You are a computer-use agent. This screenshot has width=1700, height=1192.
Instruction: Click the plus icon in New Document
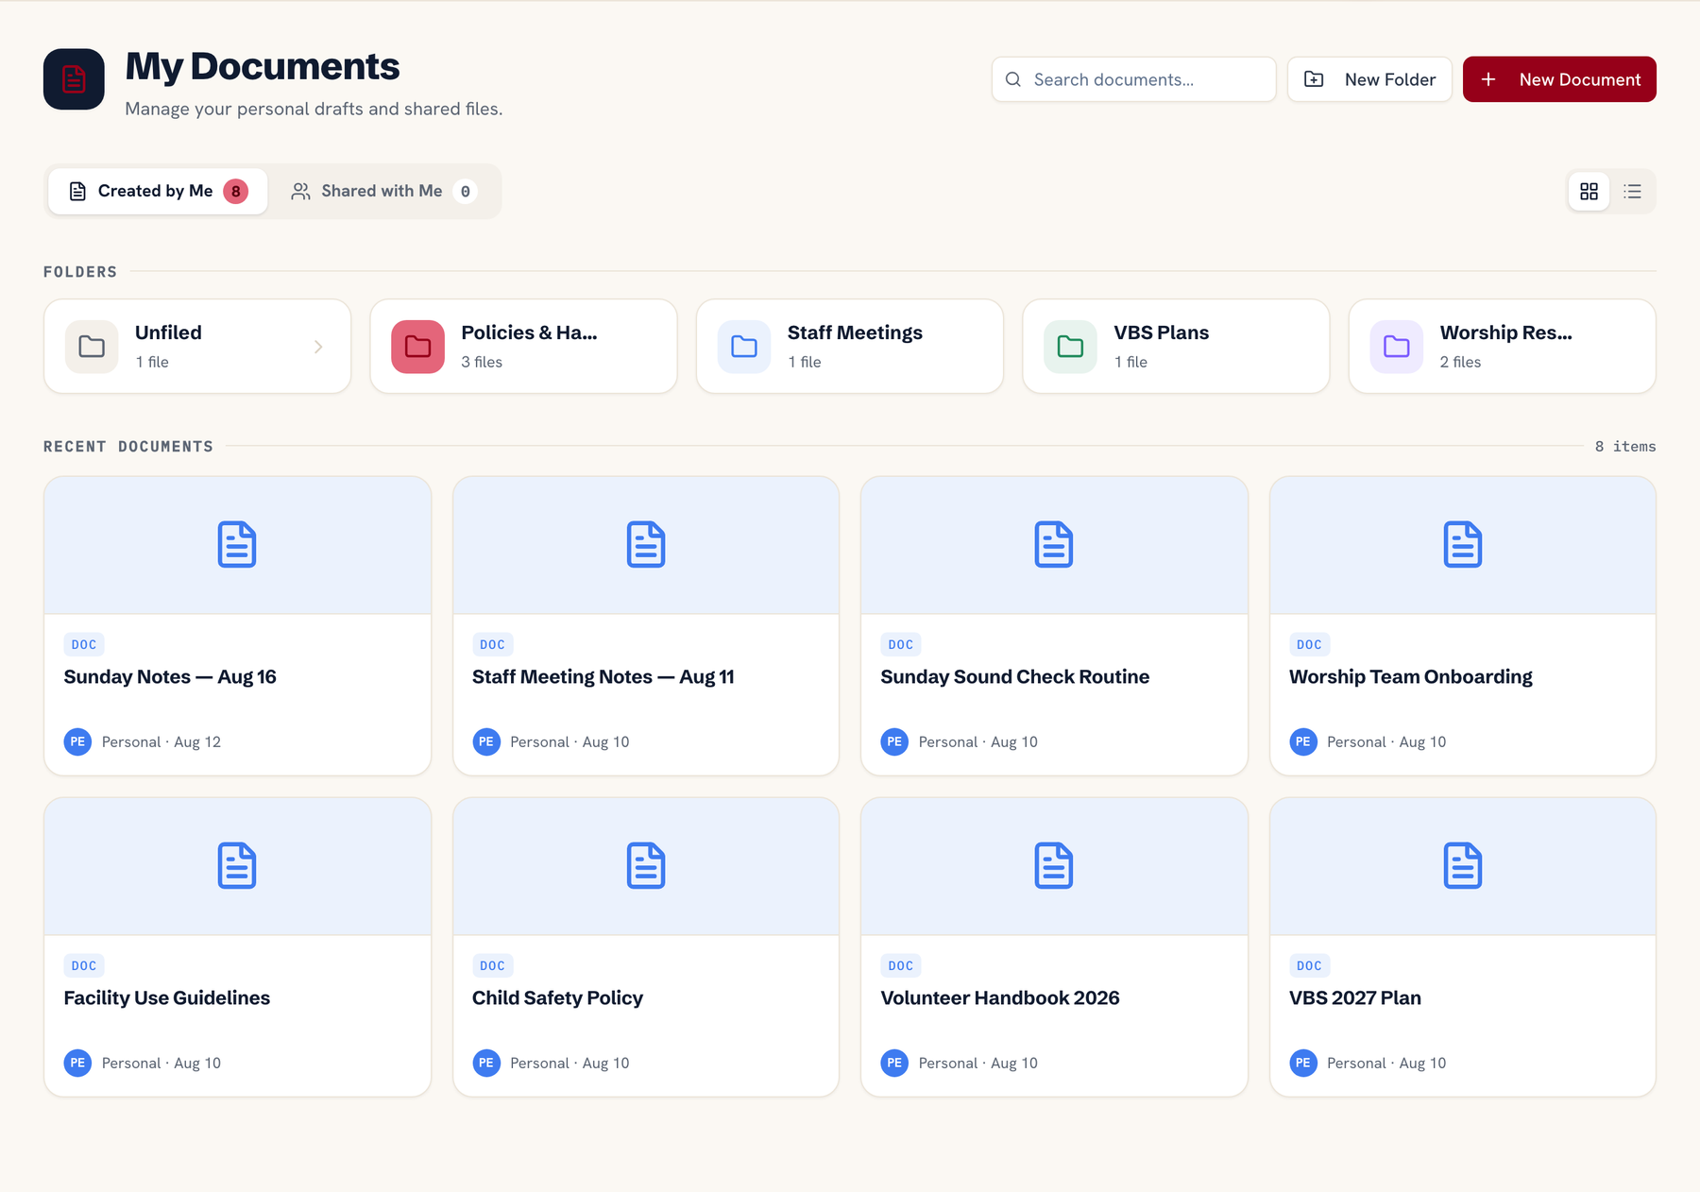(1488, 79)
